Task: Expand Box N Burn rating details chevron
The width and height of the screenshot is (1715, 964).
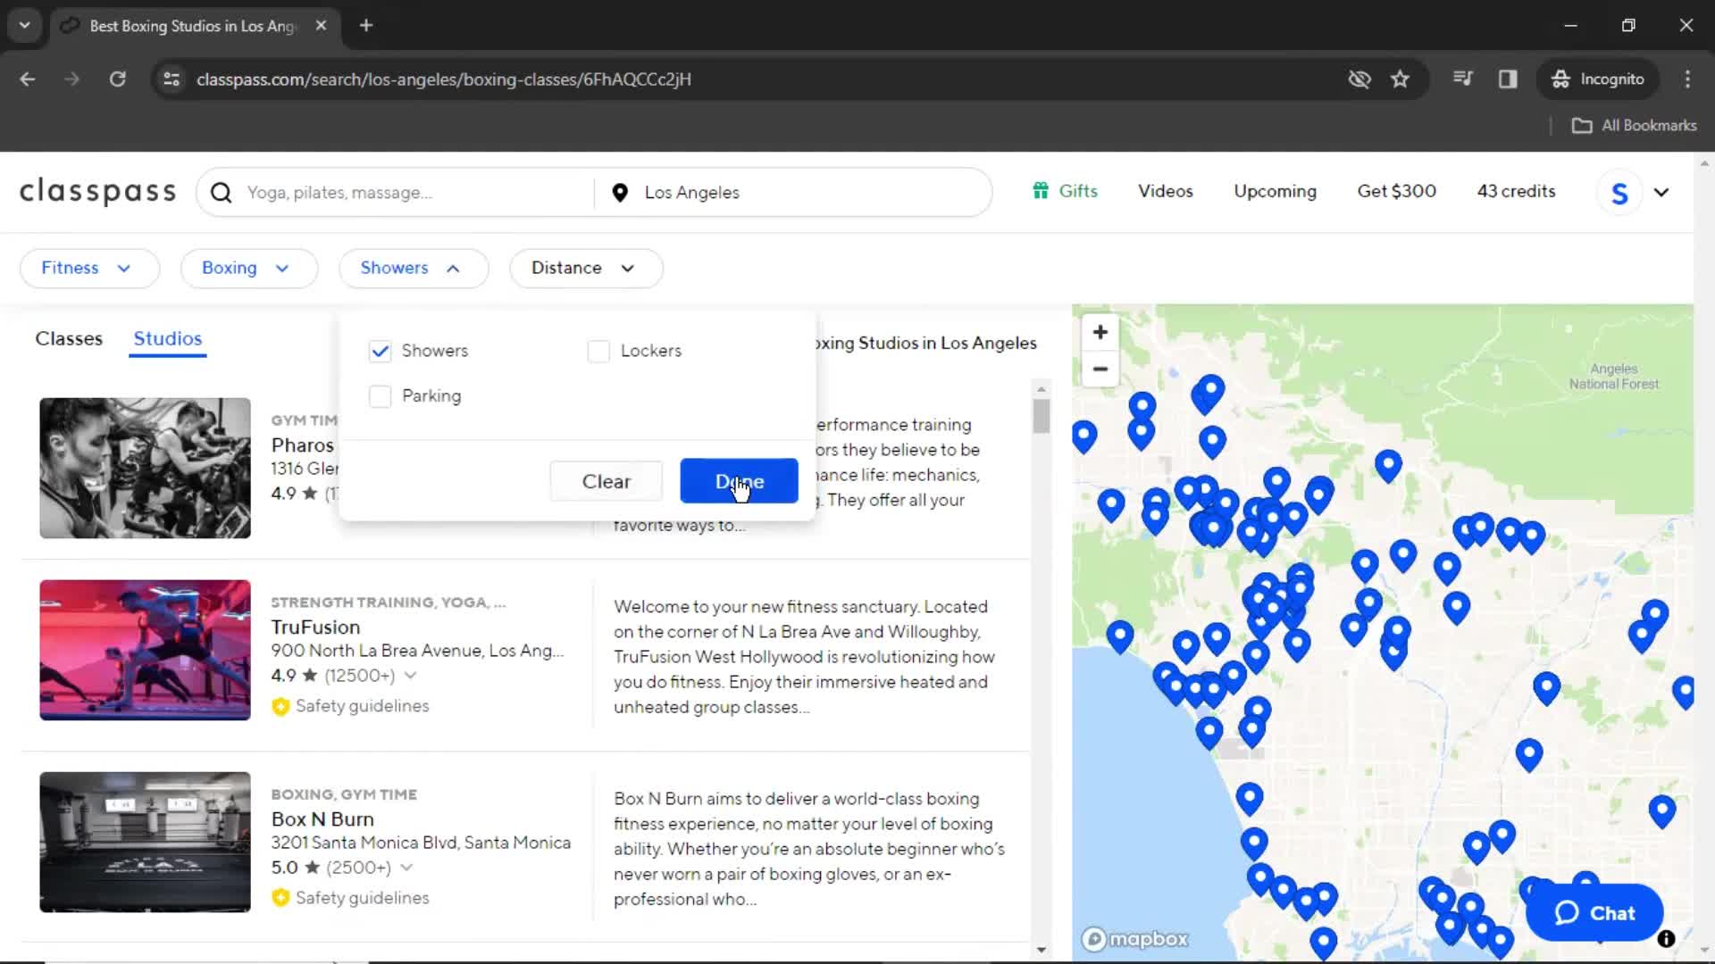Action: click(x=406, y=868)
